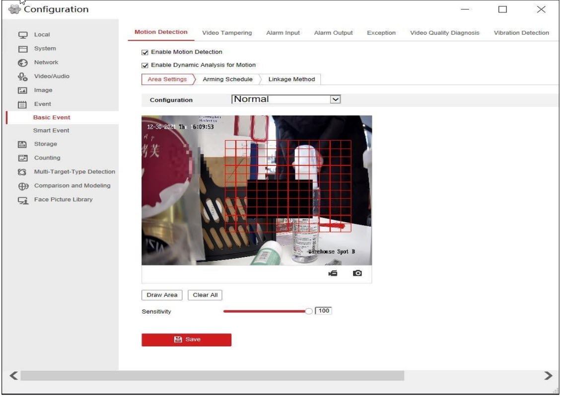Click the snapshot capture camera icon
The height and width of the screenshot is (397, 564).
click(357, 273)
